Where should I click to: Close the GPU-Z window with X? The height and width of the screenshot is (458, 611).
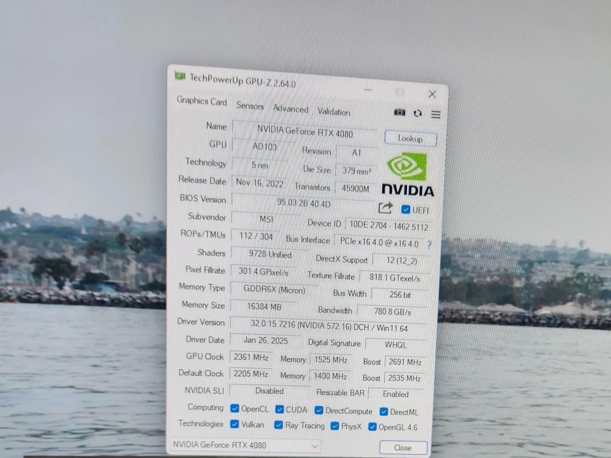(x=432, y=95)
